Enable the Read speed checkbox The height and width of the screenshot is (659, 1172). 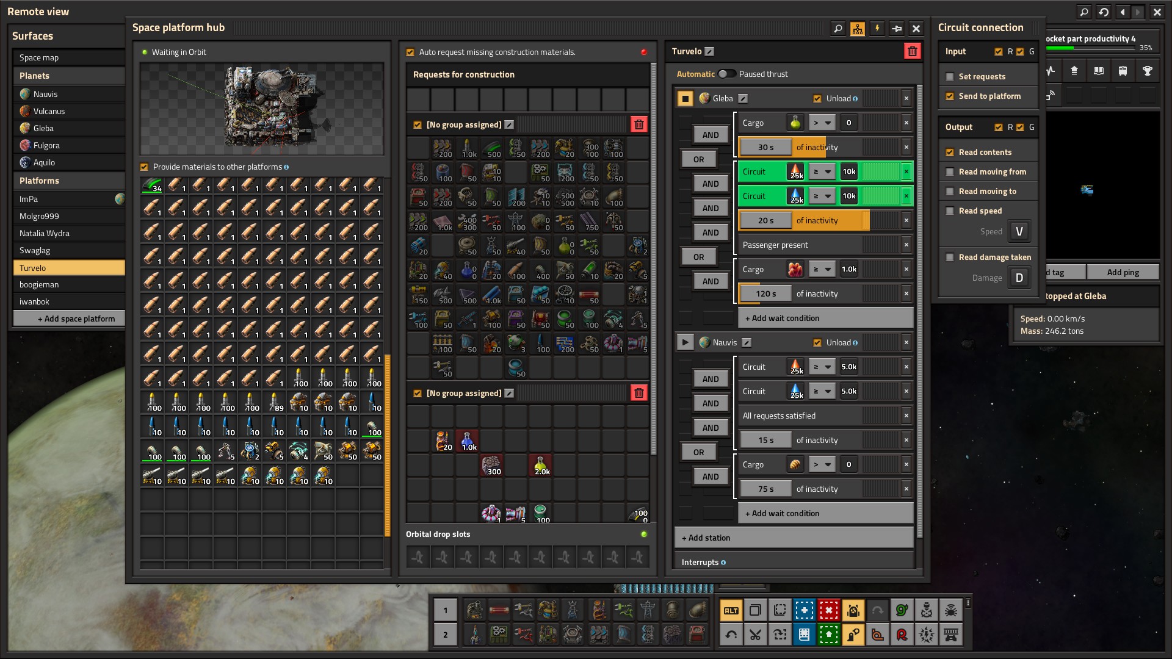(950, 211)
